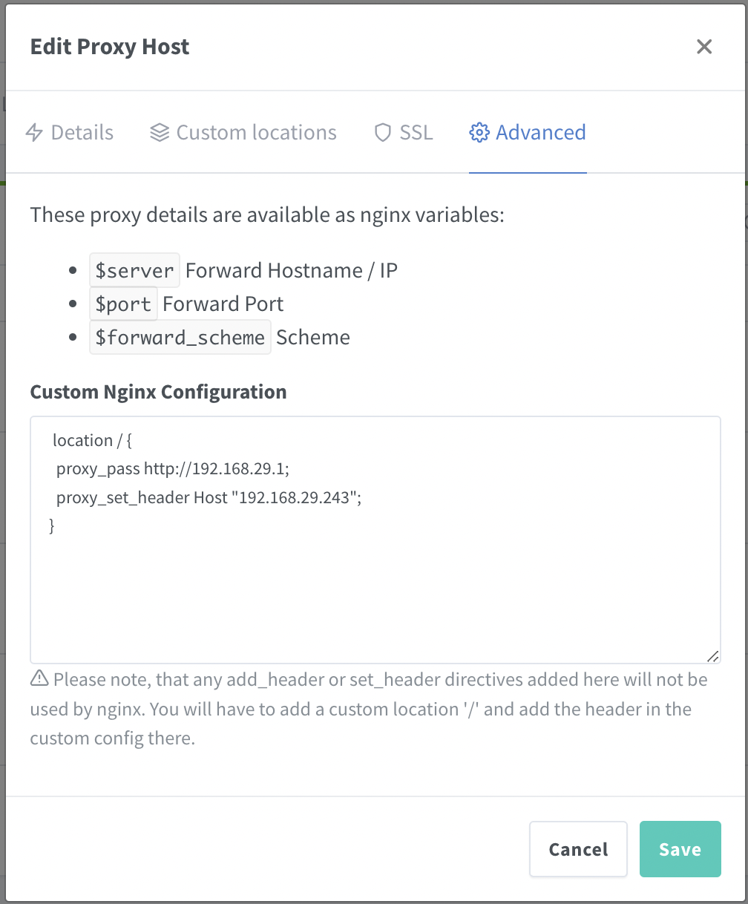748x904 pixels.
Task: Focus the empty area of the configuration textarea
Action: coord(375,594)
